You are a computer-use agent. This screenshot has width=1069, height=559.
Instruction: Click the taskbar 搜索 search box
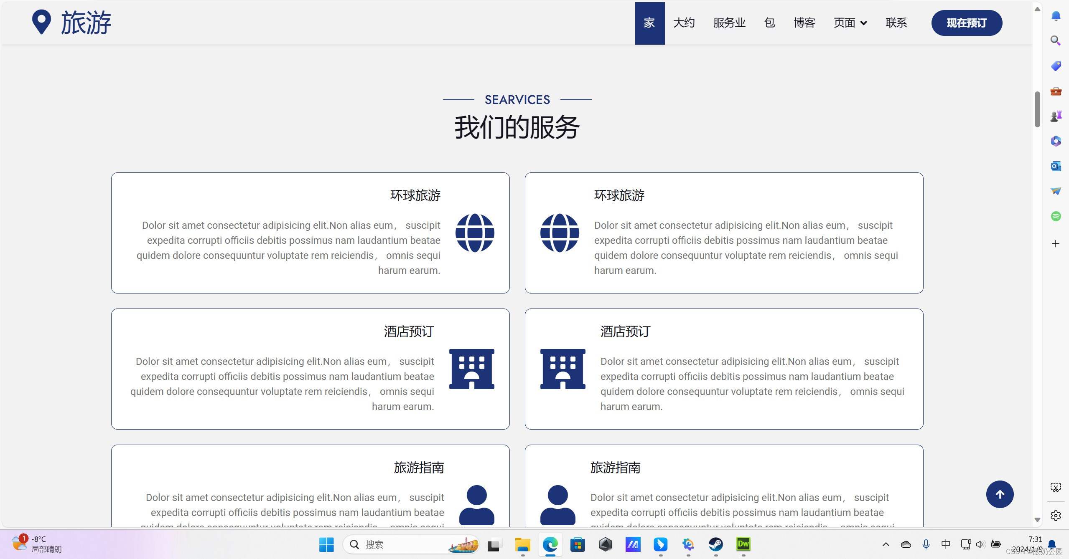tap(411, 544)
